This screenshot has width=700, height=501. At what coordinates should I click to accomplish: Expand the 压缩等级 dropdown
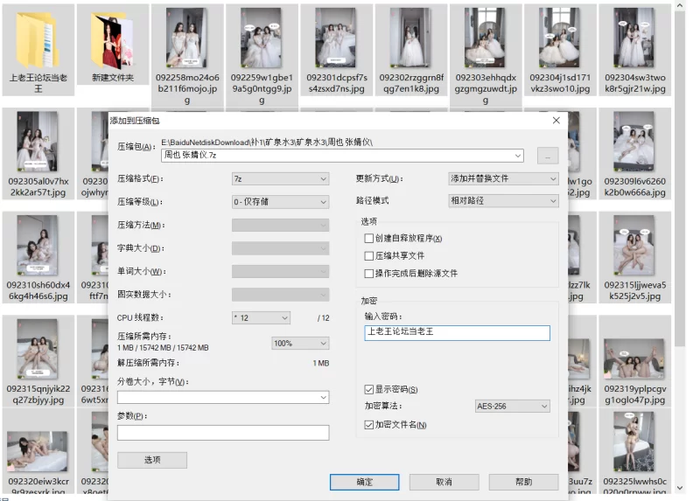280,201
